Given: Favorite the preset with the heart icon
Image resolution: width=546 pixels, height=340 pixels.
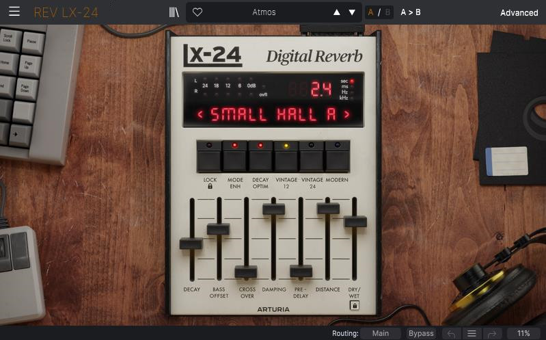Looking at the screenshot, I should 197,12.
